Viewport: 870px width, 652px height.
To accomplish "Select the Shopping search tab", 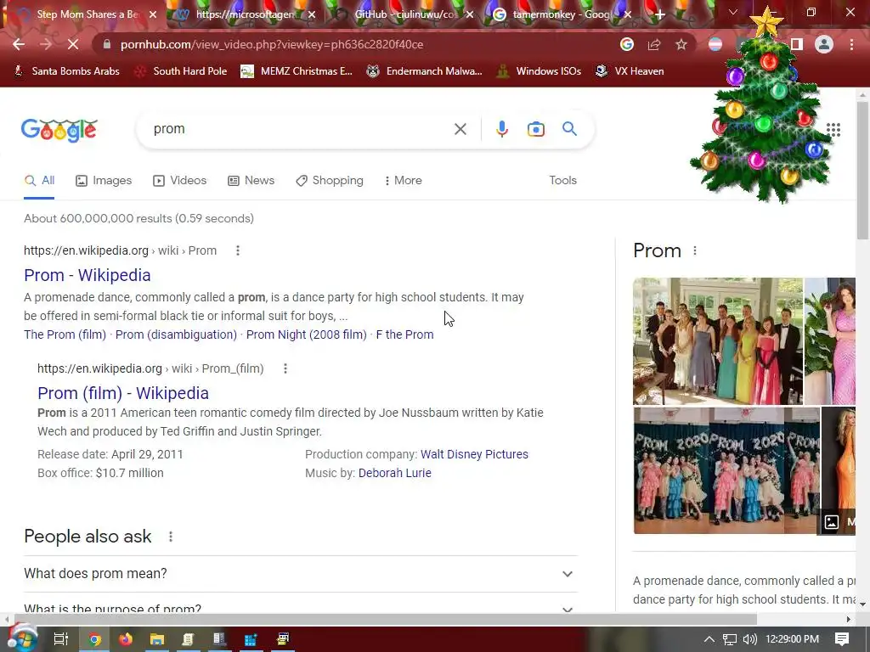I will coord(330,181).
